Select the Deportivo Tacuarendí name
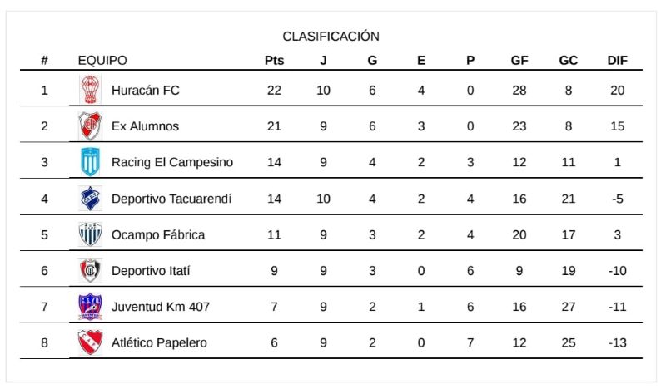The width and height of the screenshot is (666, 389). point(171,199)
